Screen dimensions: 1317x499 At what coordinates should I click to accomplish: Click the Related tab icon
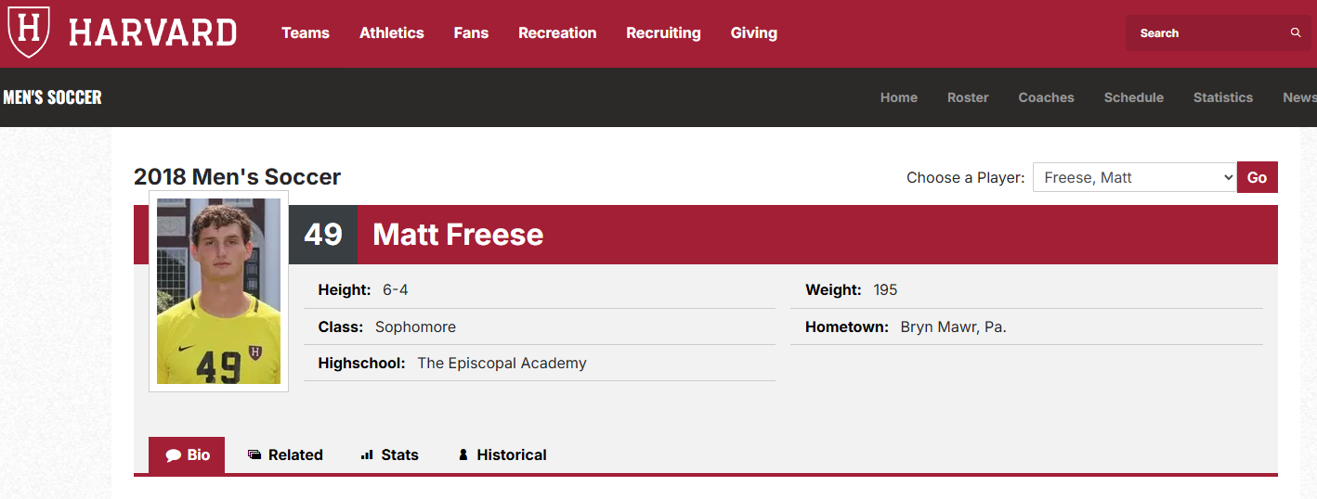[254, 455]
